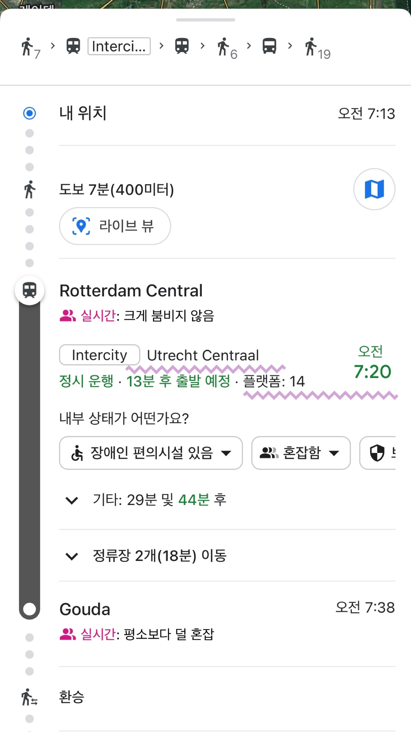This screenshot has width=411, height=732.
Task: Open the 혼잡함 crowdedness dropdown
Action: click(x=301, y=453)
